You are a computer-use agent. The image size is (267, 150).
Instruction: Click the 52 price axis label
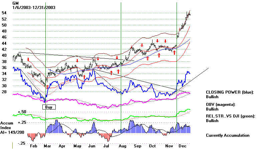tap(4, 19)
